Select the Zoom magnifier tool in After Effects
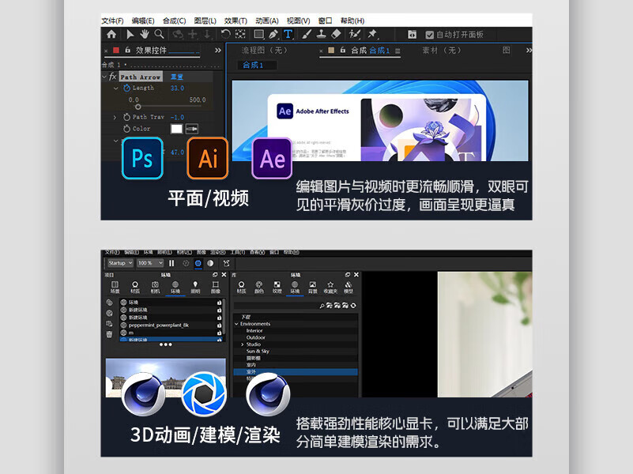The width and height of the screenshot is (633, 474). coord(159,34)
